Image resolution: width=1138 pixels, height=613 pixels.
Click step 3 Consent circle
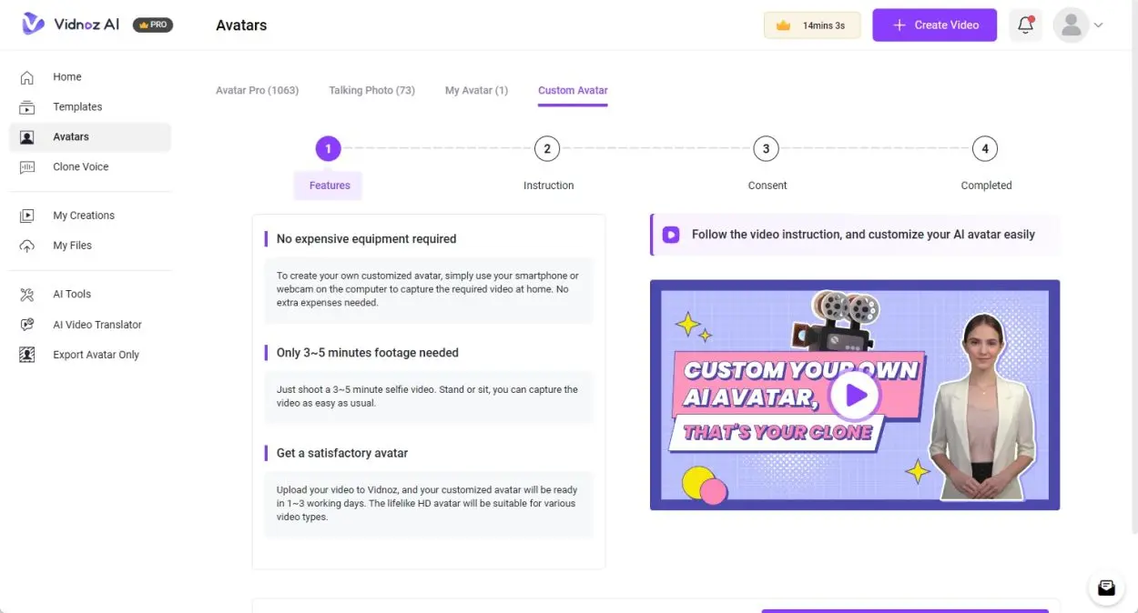766,148
